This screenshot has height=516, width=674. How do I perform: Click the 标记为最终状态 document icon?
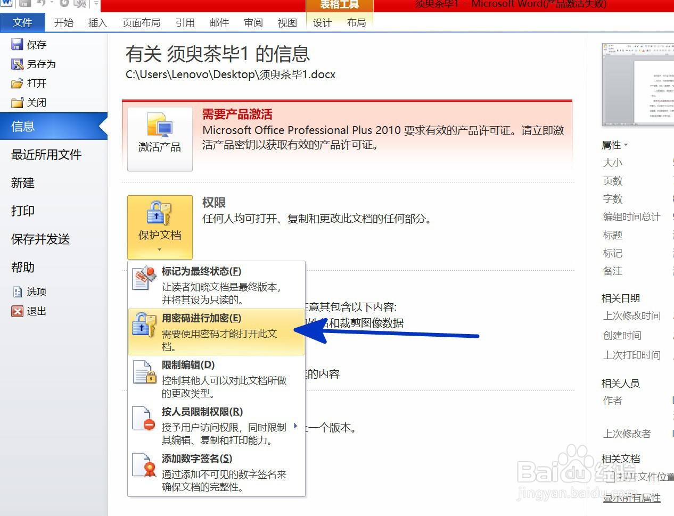point(144,278)
